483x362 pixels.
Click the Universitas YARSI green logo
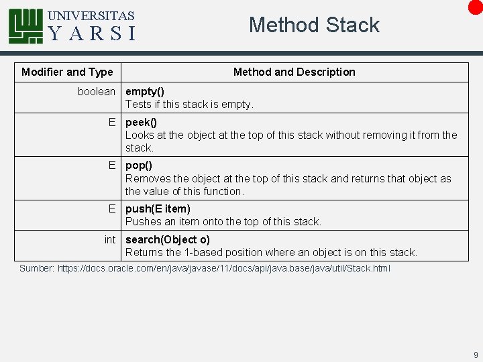tap(26, 26)
